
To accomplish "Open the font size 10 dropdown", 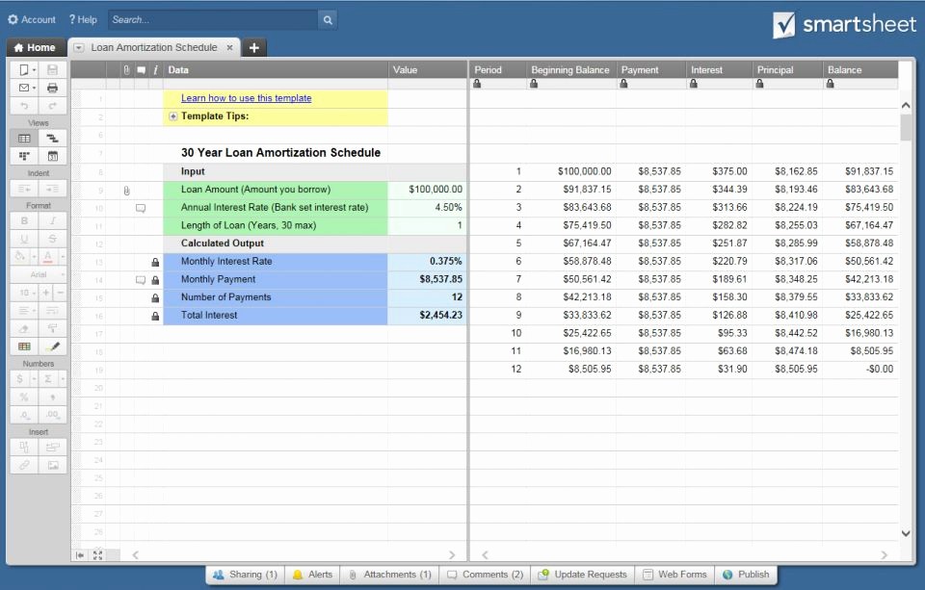I will 24,293.
